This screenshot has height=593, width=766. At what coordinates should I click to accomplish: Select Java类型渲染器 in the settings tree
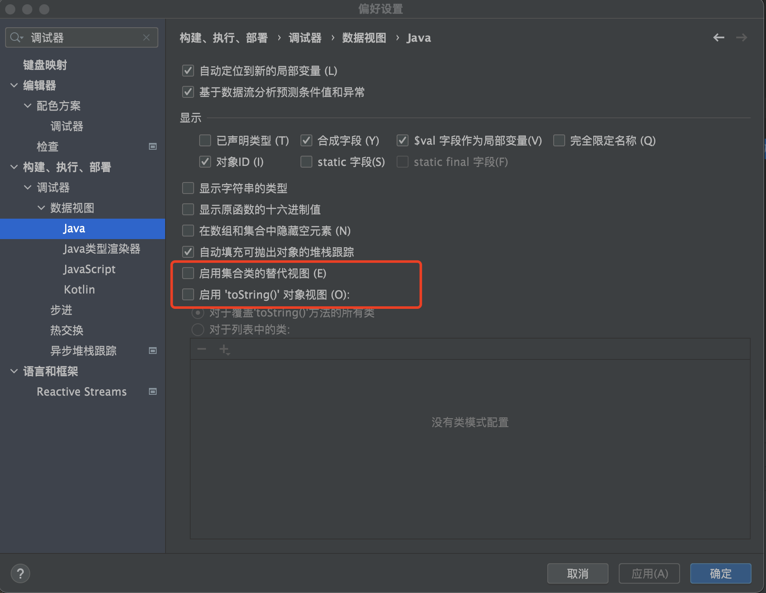[x=102, y=249]
